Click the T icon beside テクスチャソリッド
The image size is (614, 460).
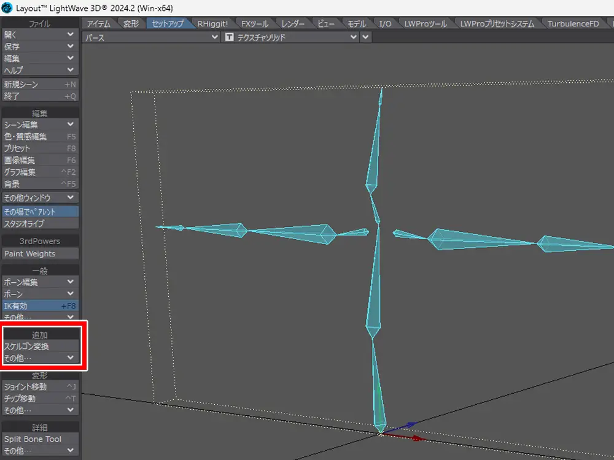[x=230, y=37]
